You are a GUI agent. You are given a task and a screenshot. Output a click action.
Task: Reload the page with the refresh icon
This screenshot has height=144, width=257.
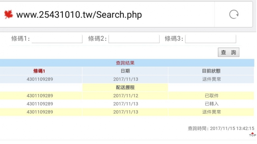click(x=234, y=14)
